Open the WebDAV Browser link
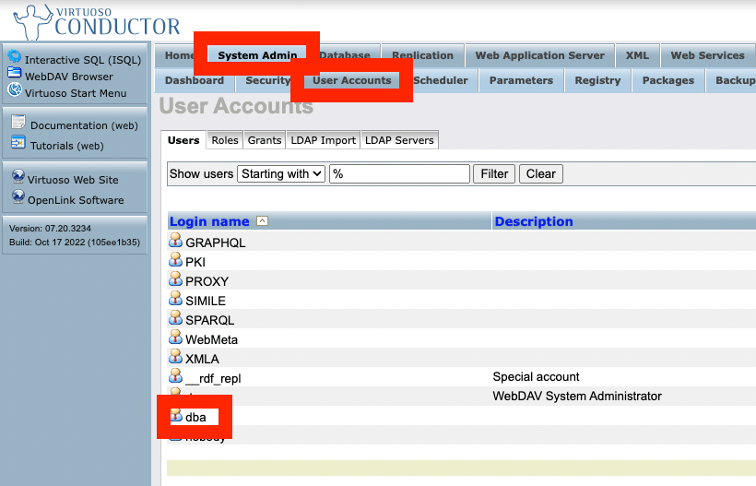 point(69,77)
